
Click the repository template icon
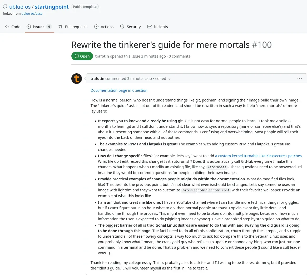pyautogui.click(x=5, y=7)
